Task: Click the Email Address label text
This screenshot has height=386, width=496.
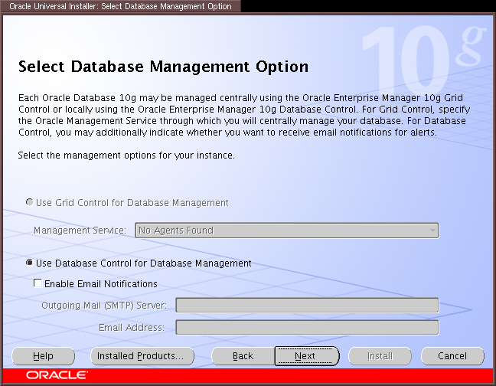Action: (131, 328)
